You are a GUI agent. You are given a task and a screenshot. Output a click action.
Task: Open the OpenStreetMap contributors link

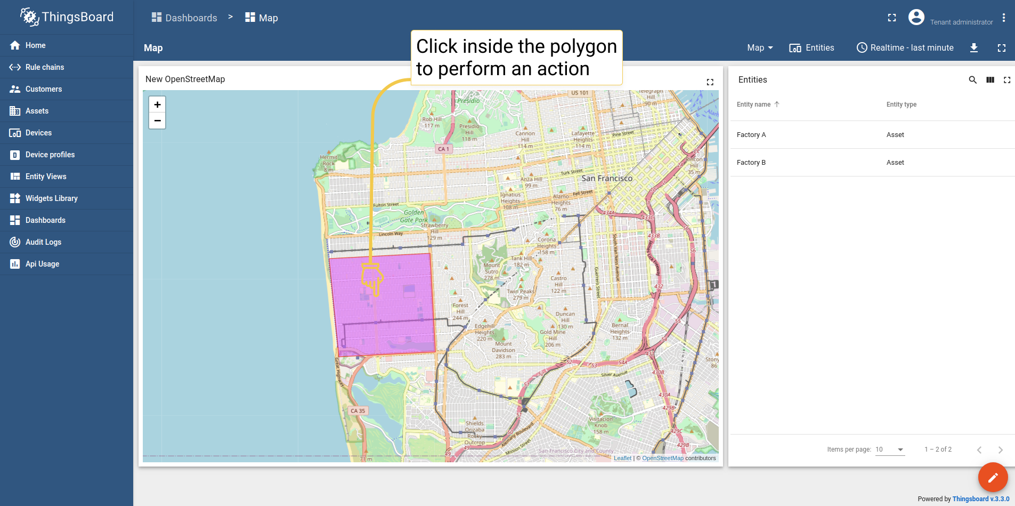(x=663, y=458)
